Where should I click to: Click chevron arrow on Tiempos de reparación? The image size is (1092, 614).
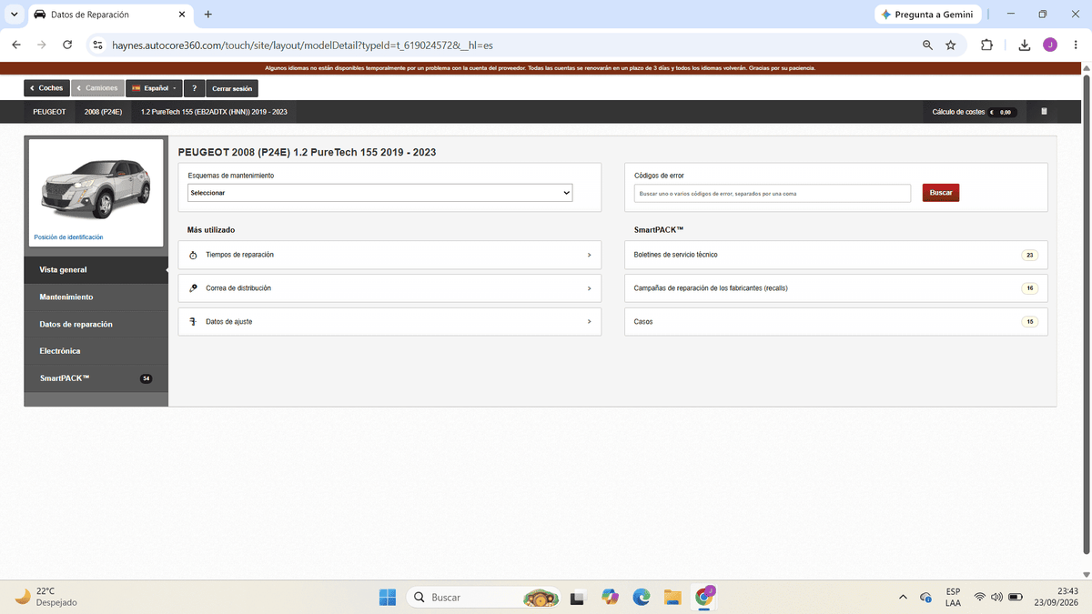[589, 255]
